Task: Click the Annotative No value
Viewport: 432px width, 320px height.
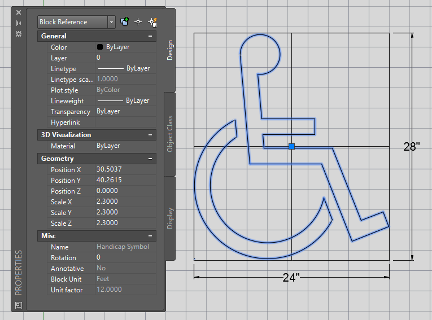Action: (125, 268)
